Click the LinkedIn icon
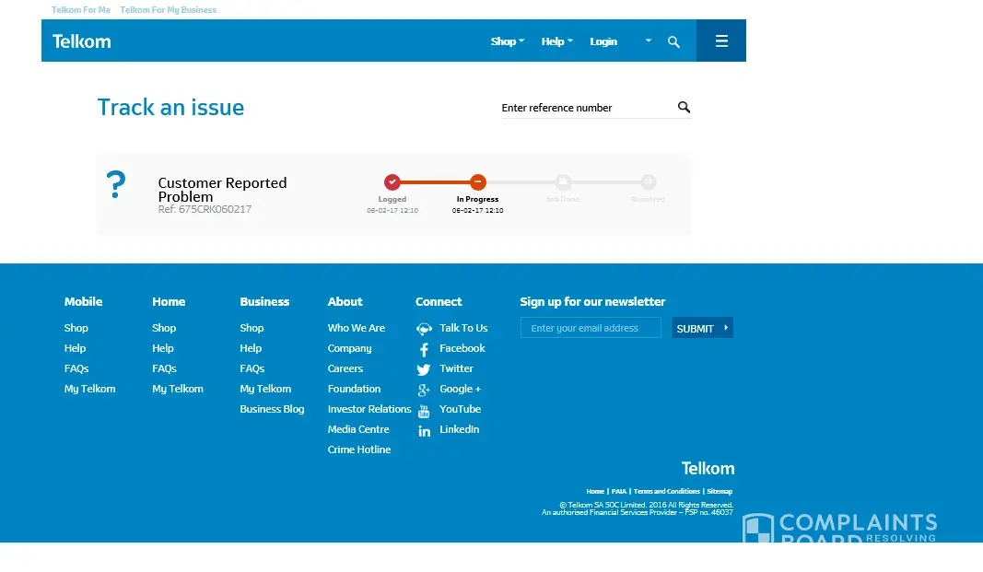Viewport: 983px width, 572px height. (x=425, y=431)
